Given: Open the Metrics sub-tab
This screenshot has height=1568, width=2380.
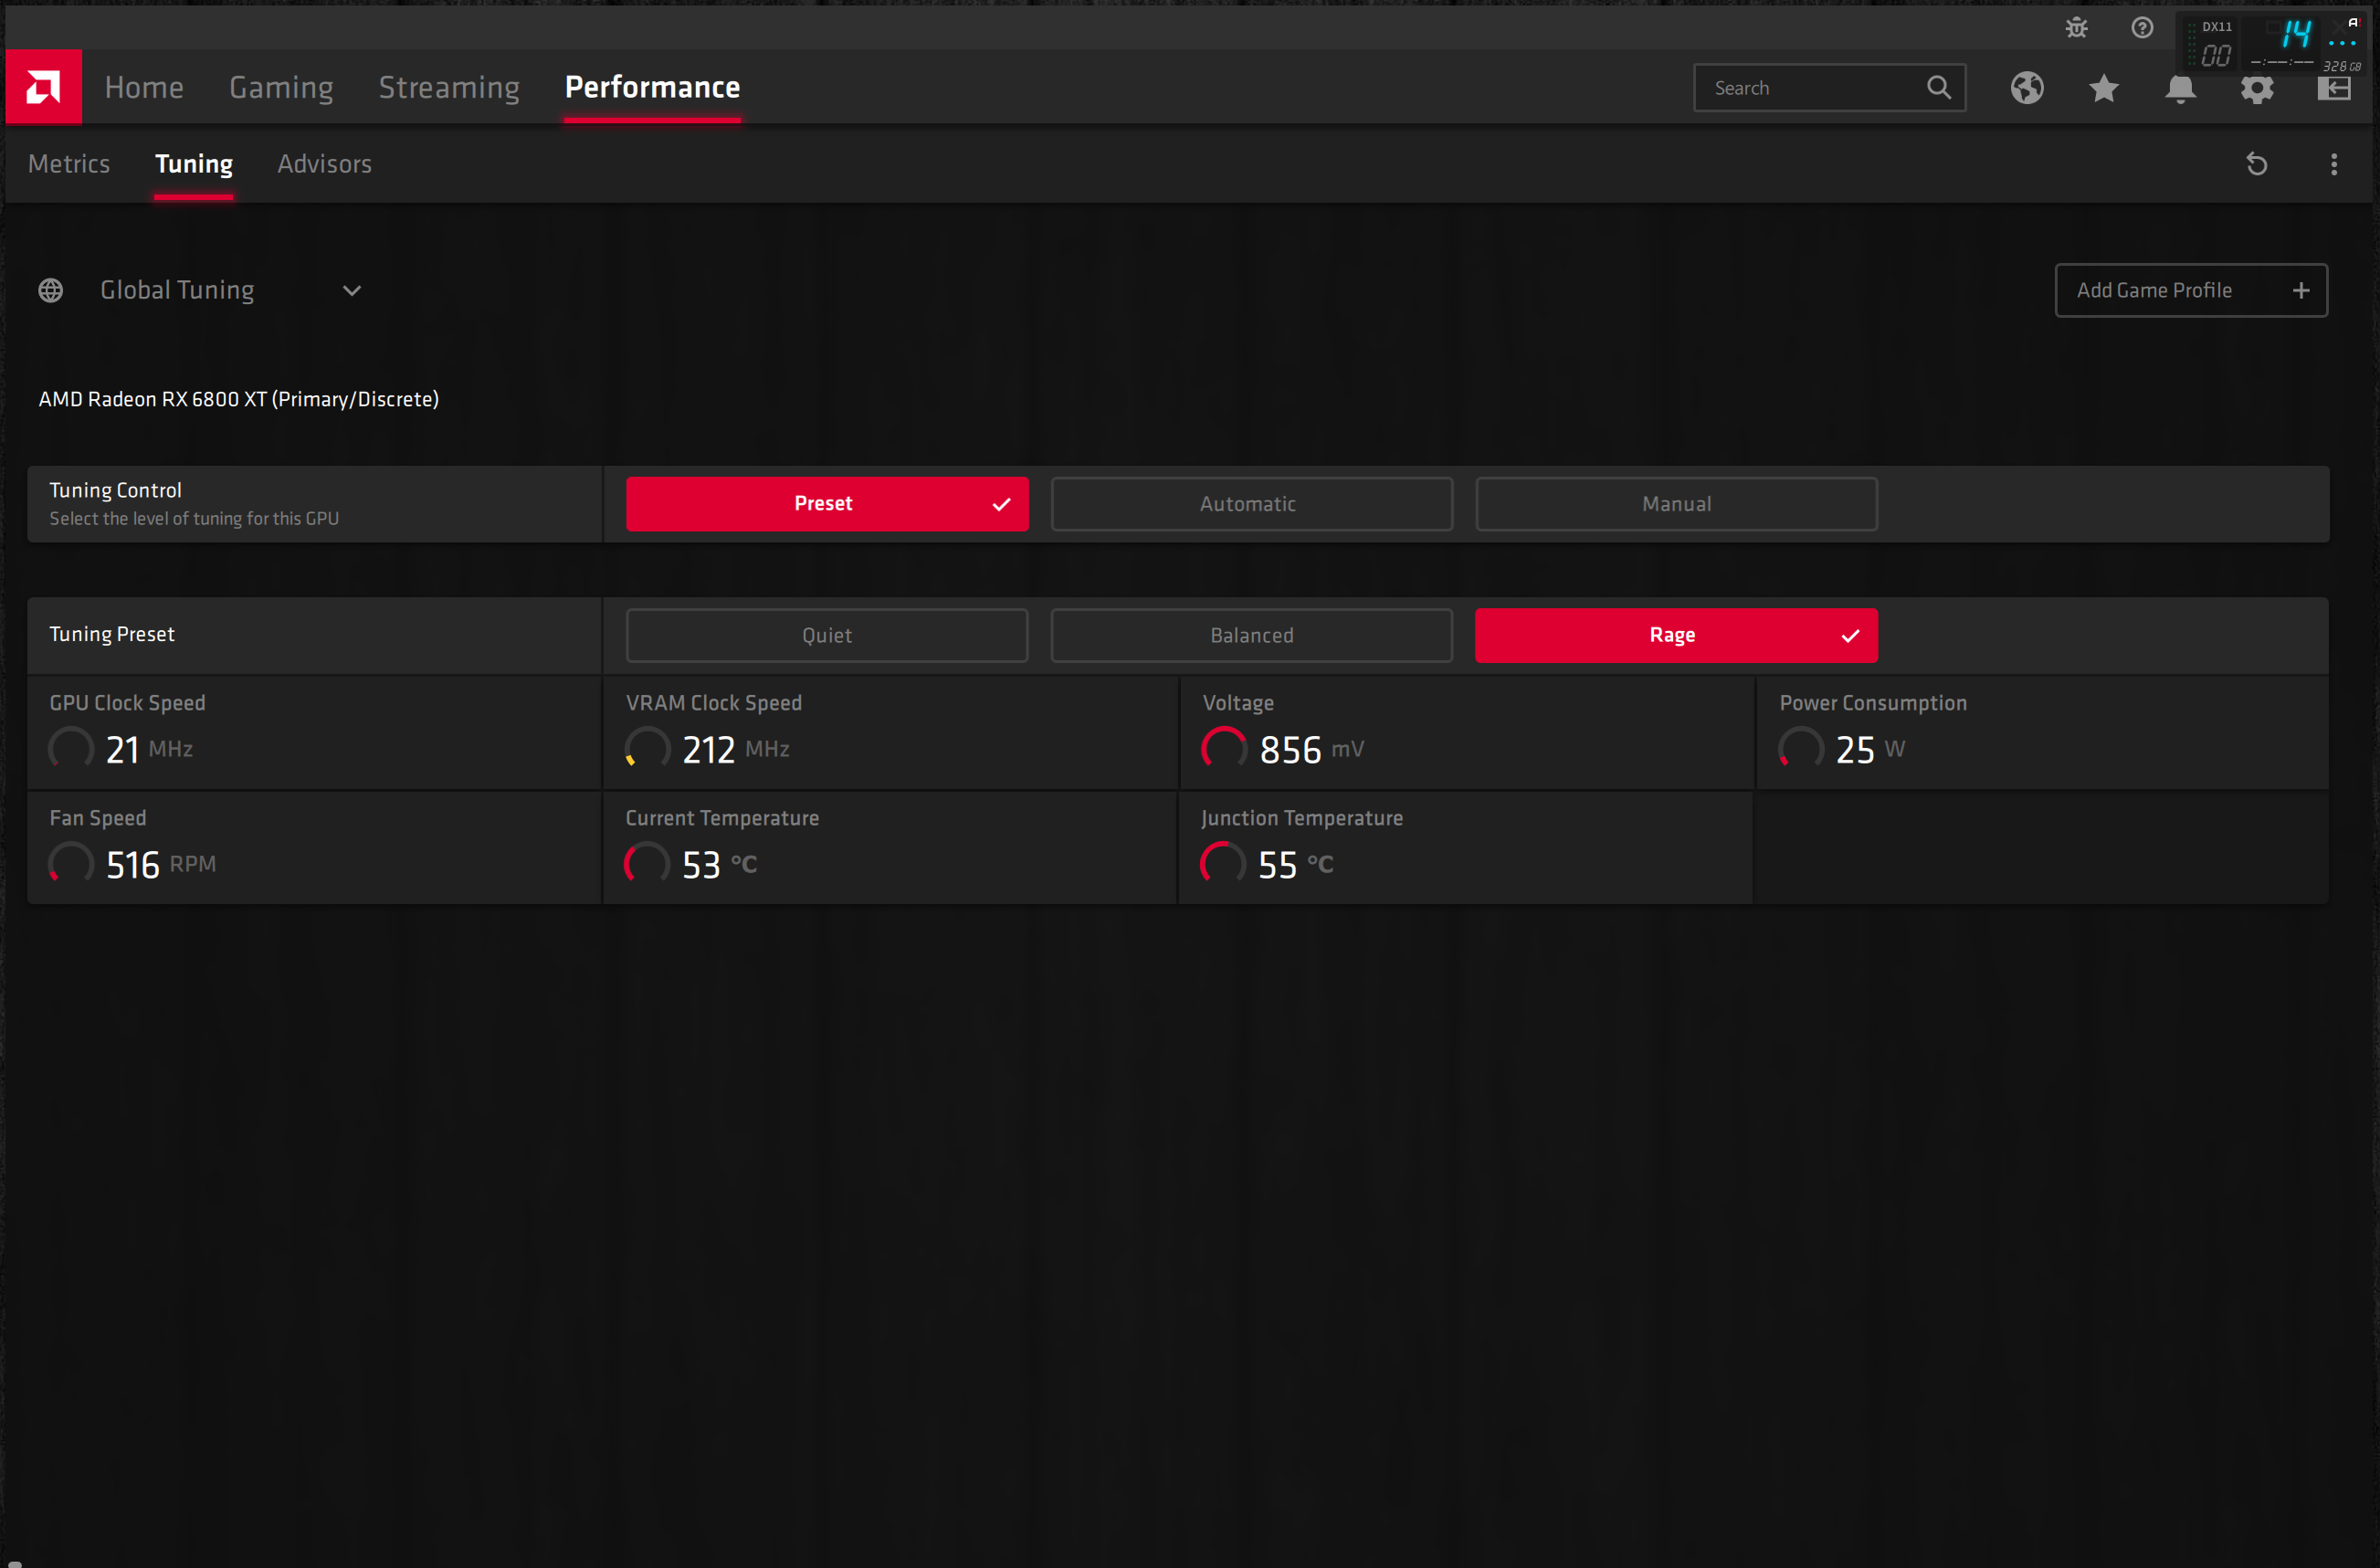Looking at the screenshot, I should (69, 164).
